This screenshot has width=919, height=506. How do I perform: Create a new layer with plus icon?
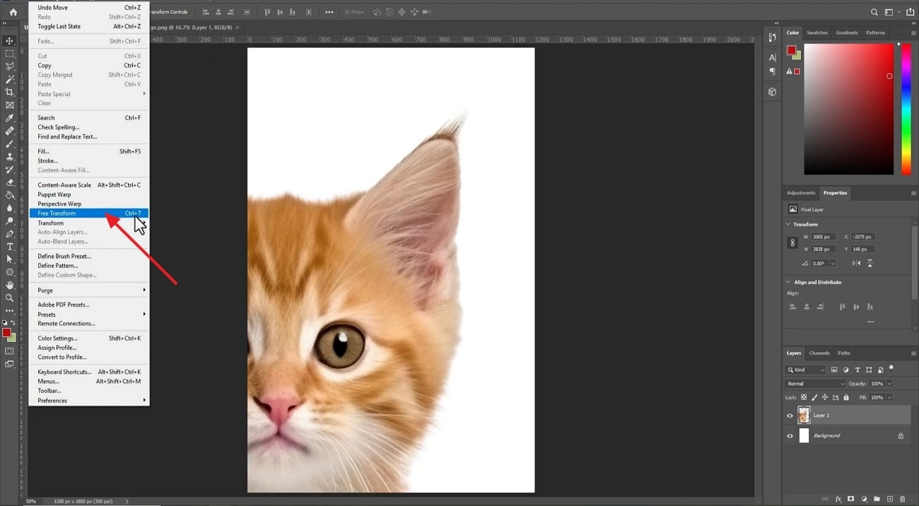(x=890, y=499)
